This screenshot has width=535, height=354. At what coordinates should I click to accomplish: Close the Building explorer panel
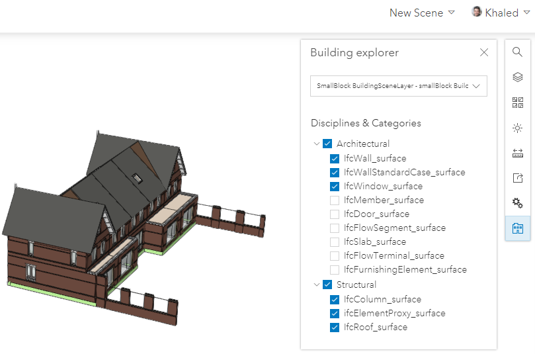(484, 52)
